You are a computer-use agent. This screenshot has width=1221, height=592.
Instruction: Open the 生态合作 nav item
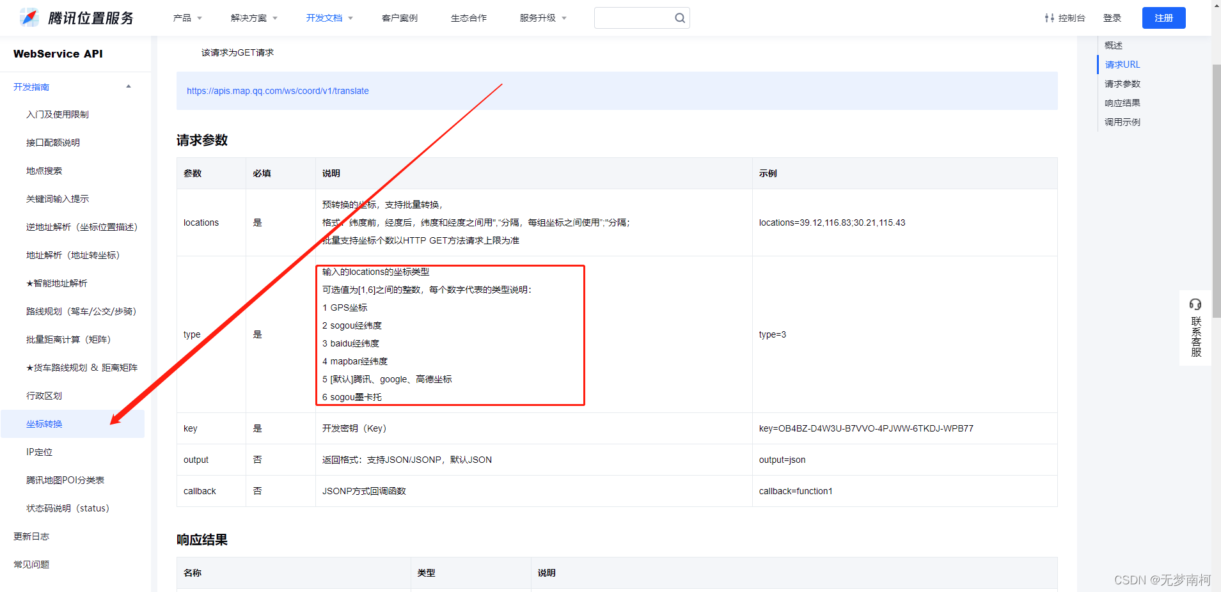(469, 18)
